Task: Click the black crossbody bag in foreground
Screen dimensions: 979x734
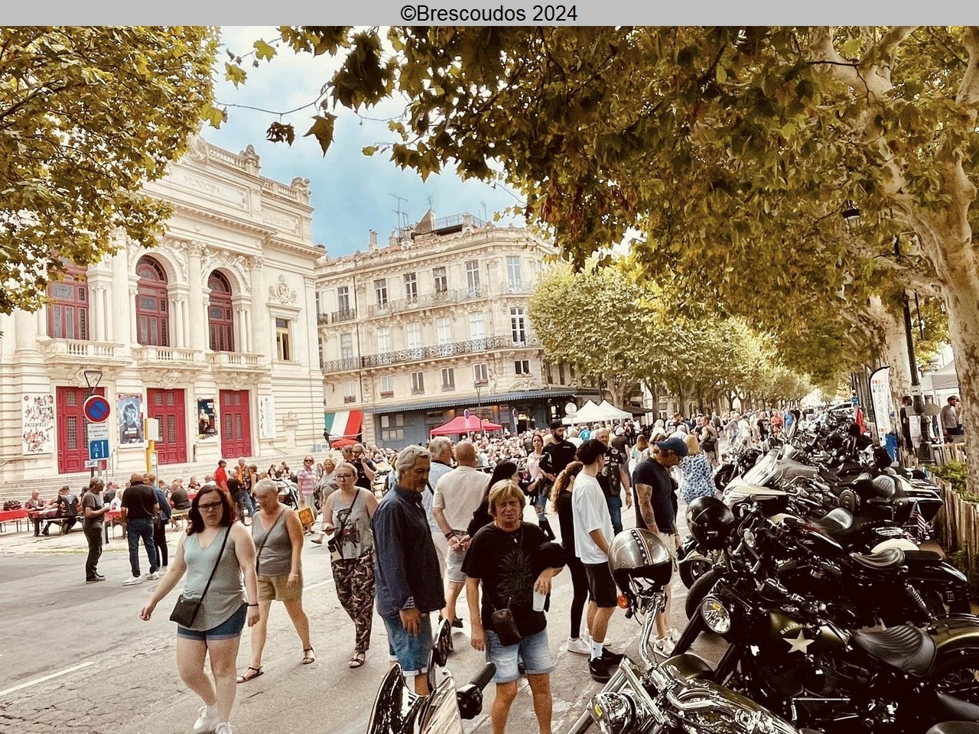Action: click(x=186, y=609)
